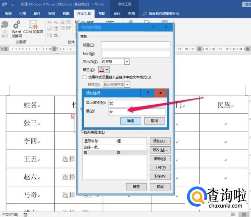251x217 pixels.
Task: Open table tools 设计 tab
Action: coord(117,14)
